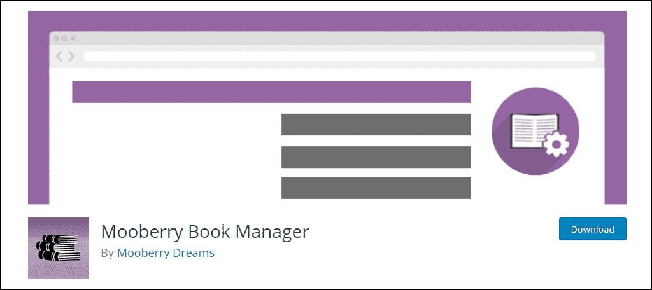The image size is (652, 290).
Task: Click the back arrow in mock browser
Action: point(59,56)
